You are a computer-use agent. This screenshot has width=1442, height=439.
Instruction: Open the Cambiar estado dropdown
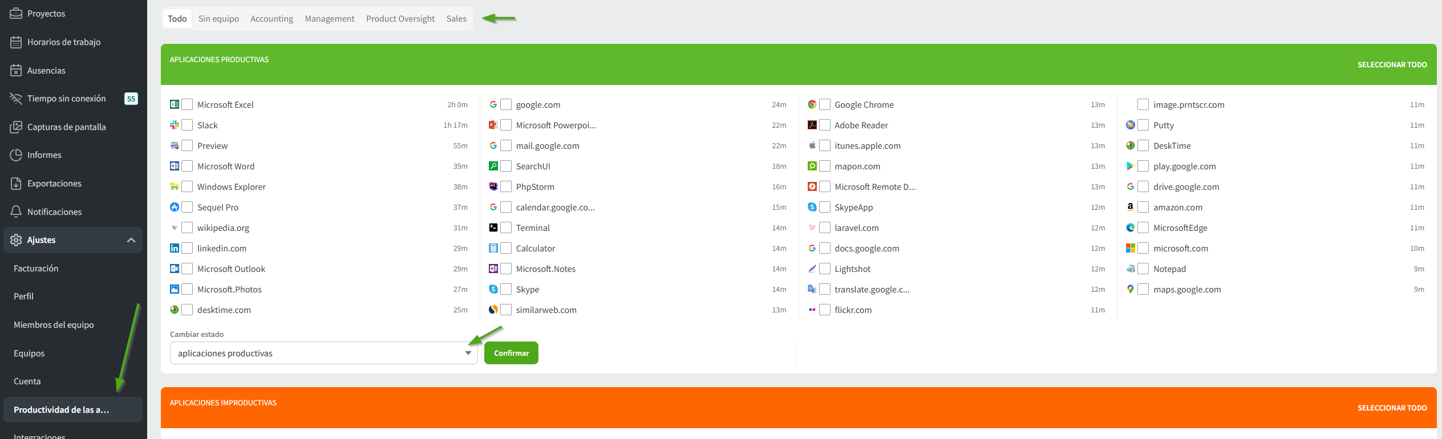point(323,353)
